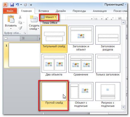This screenshot has height=117, width=130.
Task: Expand the Undo history dropdown arrow
Action: [x=21, y=4]
